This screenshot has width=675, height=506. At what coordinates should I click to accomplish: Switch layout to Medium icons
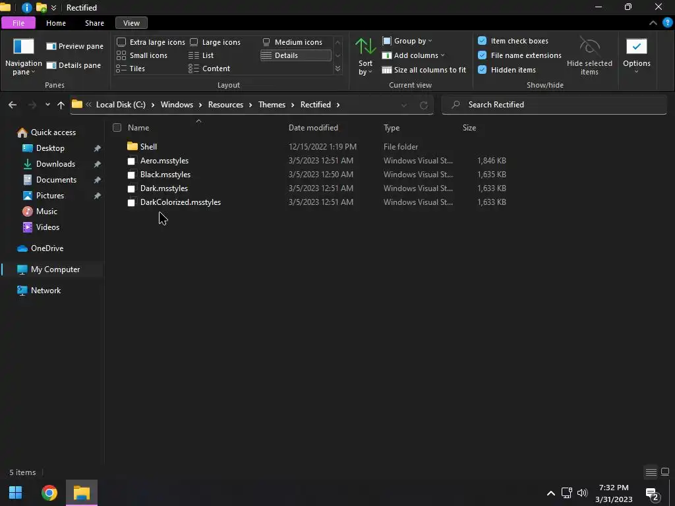click(292, 42)
